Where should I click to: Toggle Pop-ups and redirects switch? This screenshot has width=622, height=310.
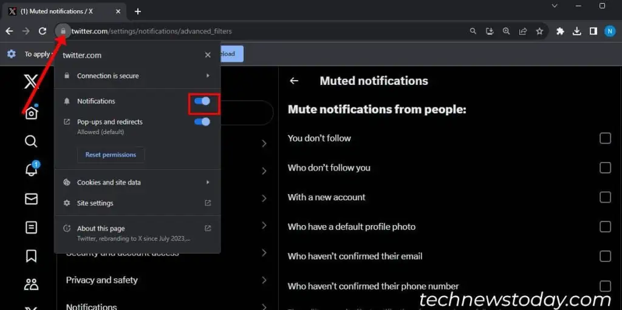point(202,122)
